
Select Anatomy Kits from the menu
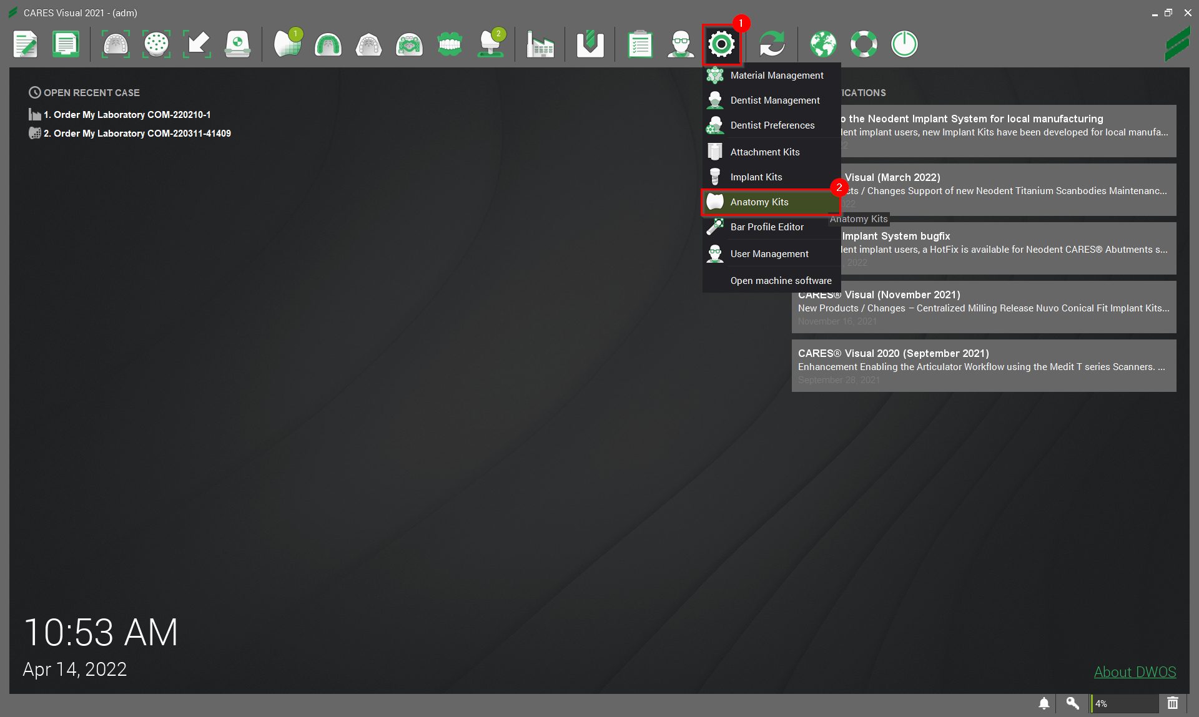click(759, 202)
